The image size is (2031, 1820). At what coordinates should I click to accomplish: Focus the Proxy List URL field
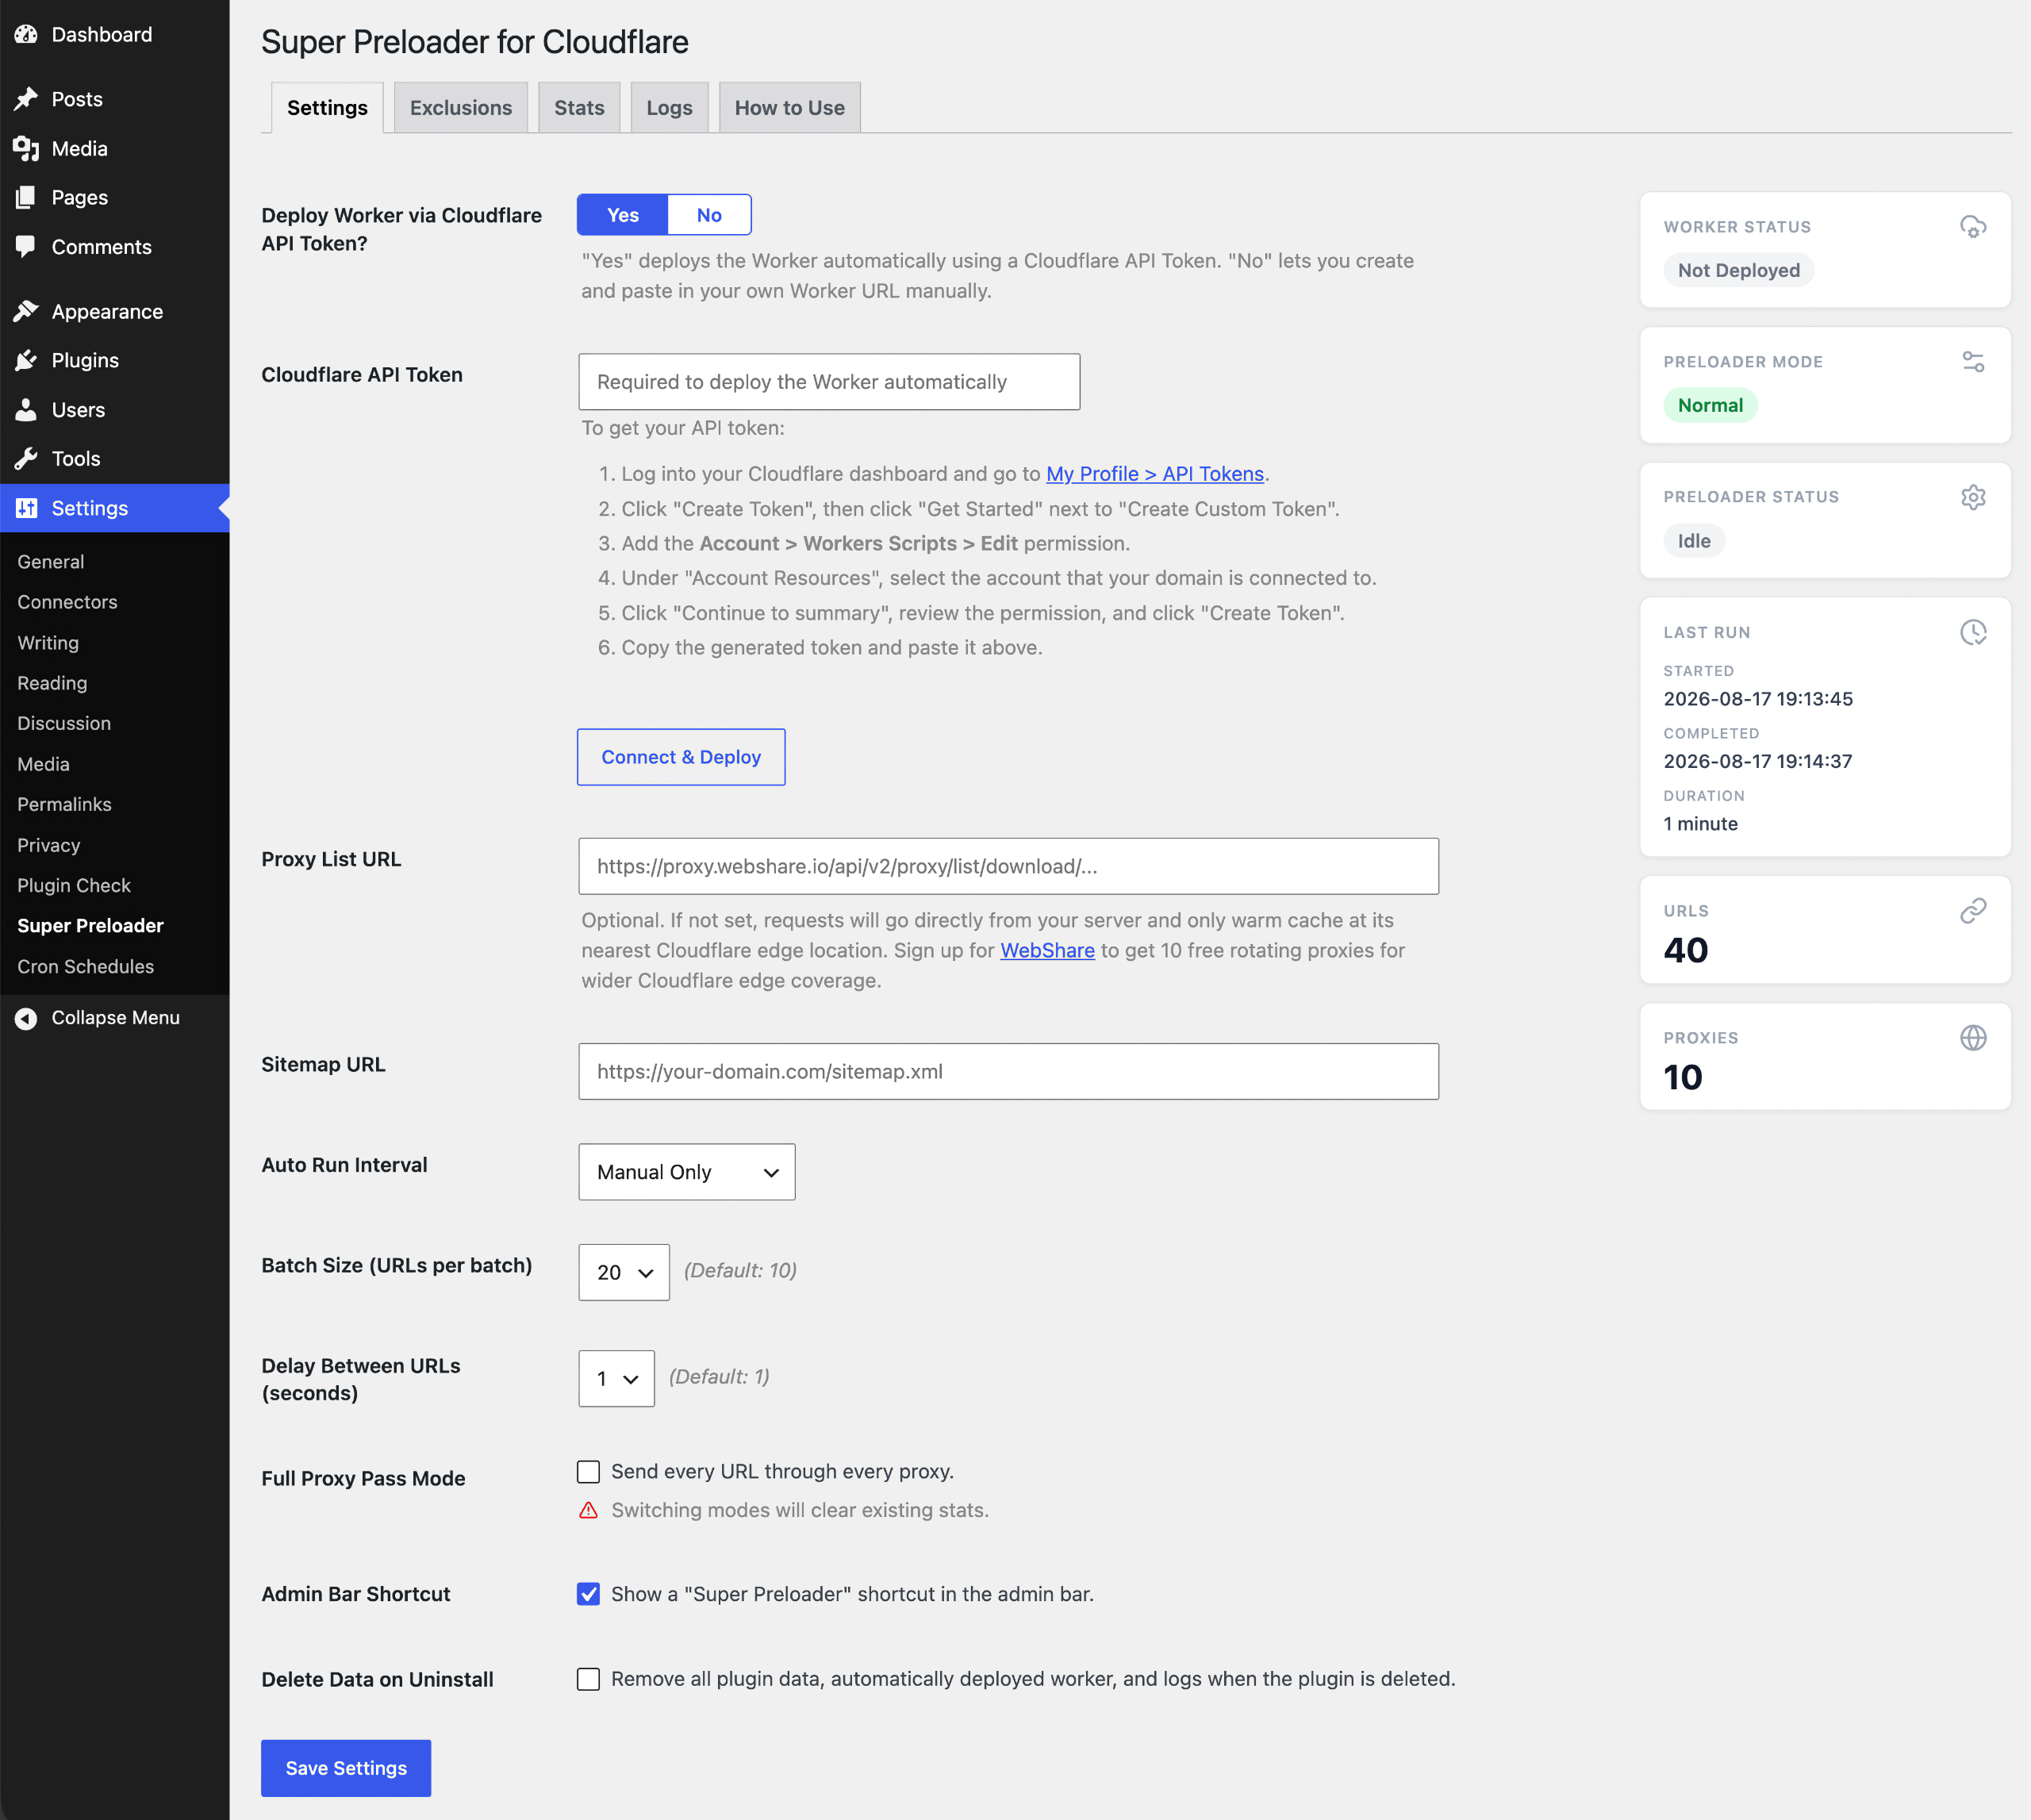[1008, 866]
